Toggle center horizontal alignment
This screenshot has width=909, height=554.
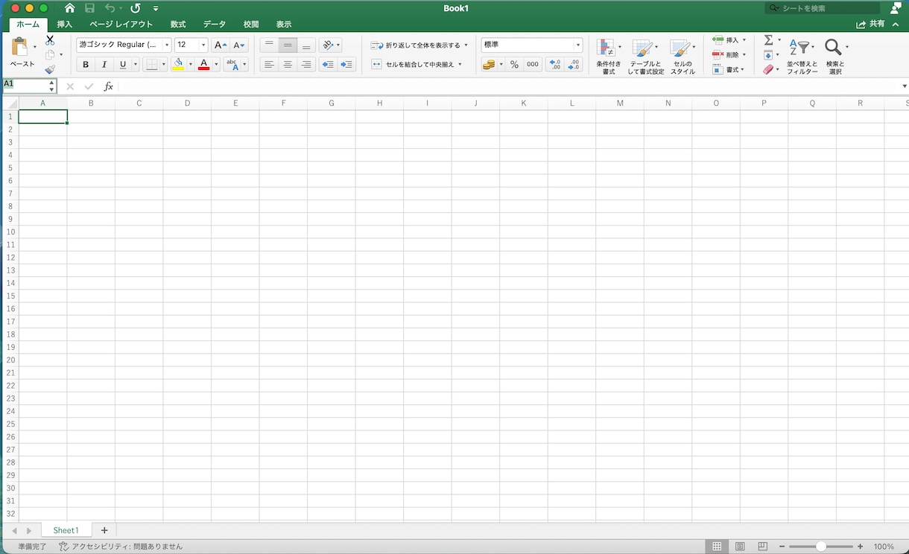[x=288, y=65]
